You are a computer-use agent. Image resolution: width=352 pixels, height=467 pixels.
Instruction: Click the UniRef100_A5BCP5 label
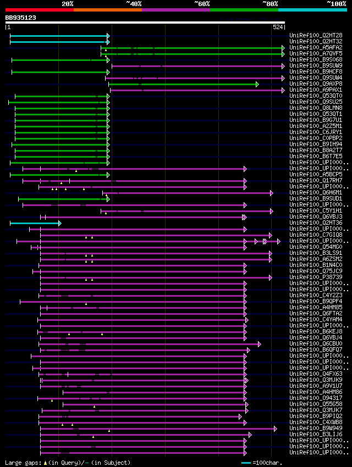click(x=316, y=175)
